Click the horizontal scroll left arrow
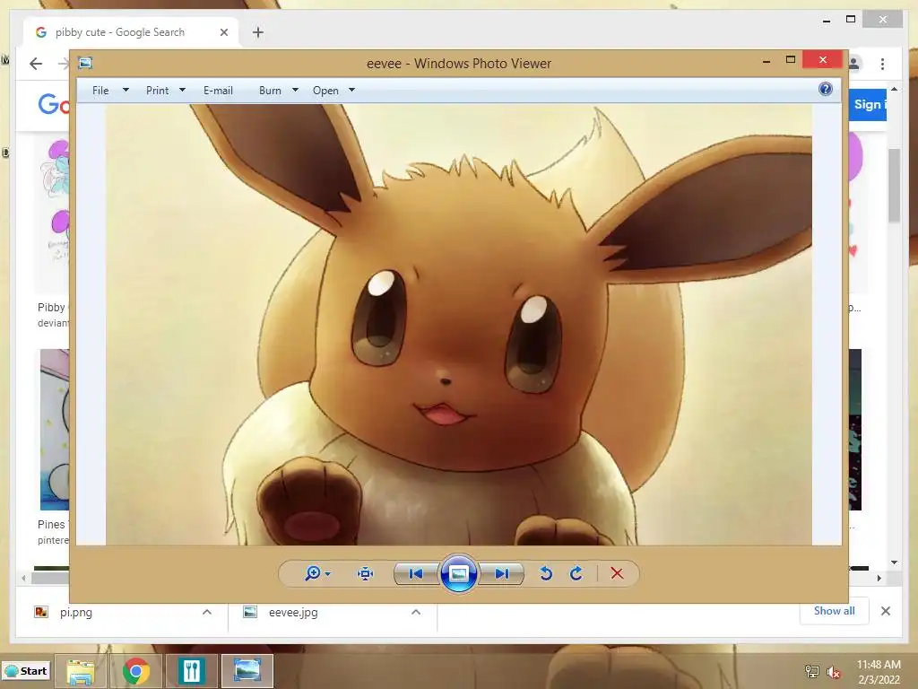Screen dimensions: 918x689 (23, 578)
